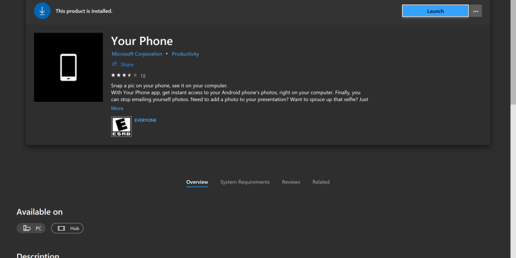Open Microsoft Corporation publisher link
Screen dimensions: 516x258
tap(137, 54)
